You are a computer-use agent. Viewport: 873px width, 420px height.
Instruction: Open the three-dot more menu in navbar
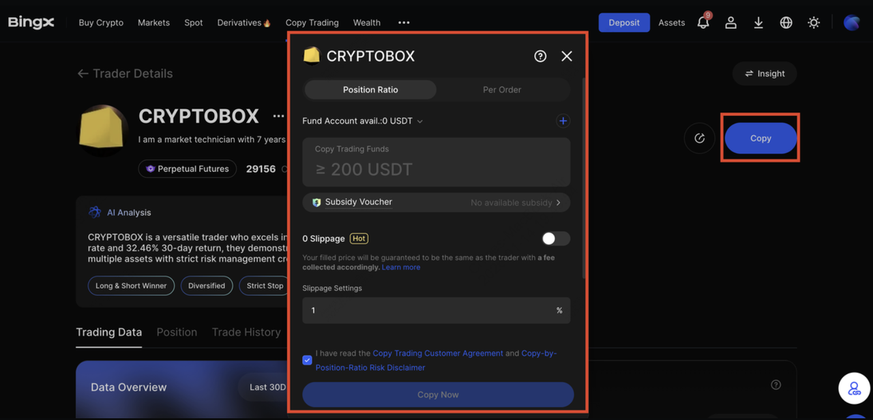tap(404, 22)
